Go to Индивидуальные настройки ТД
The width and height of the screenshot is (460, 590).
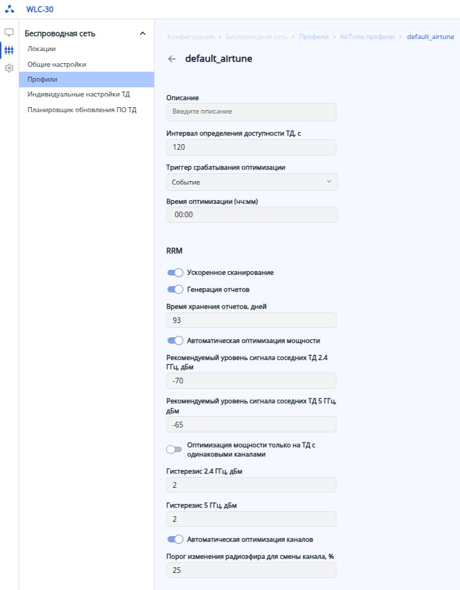tap(78, 94)
